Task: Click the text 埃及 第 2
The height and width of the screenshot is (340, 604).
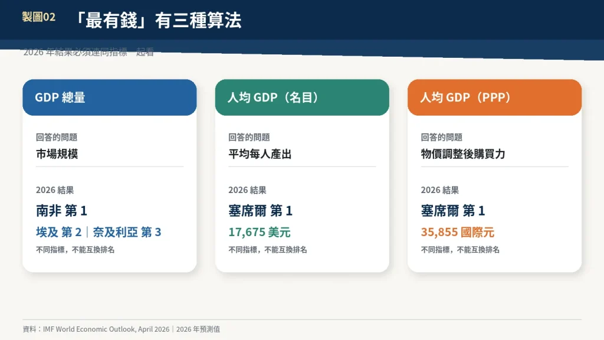Action: [59, 232]
